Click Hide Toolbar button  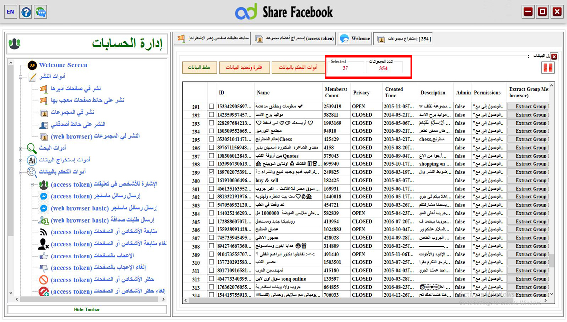pyautogui.click(x=87, y=310)
